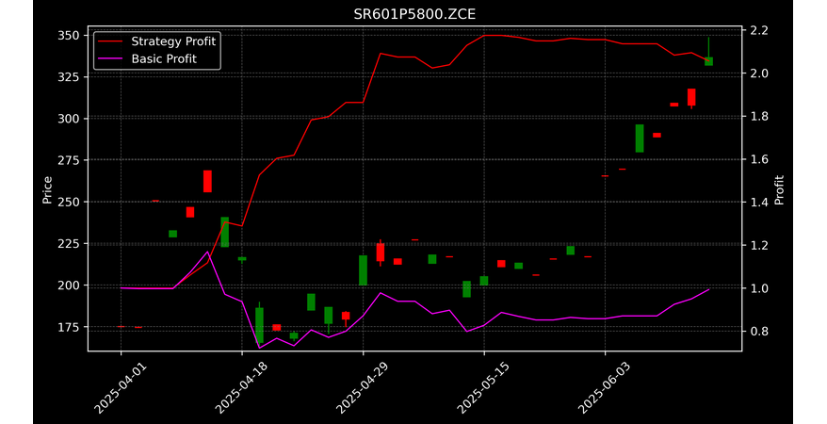
Task: Click the Basic Profit legend label
Action: 164,58
